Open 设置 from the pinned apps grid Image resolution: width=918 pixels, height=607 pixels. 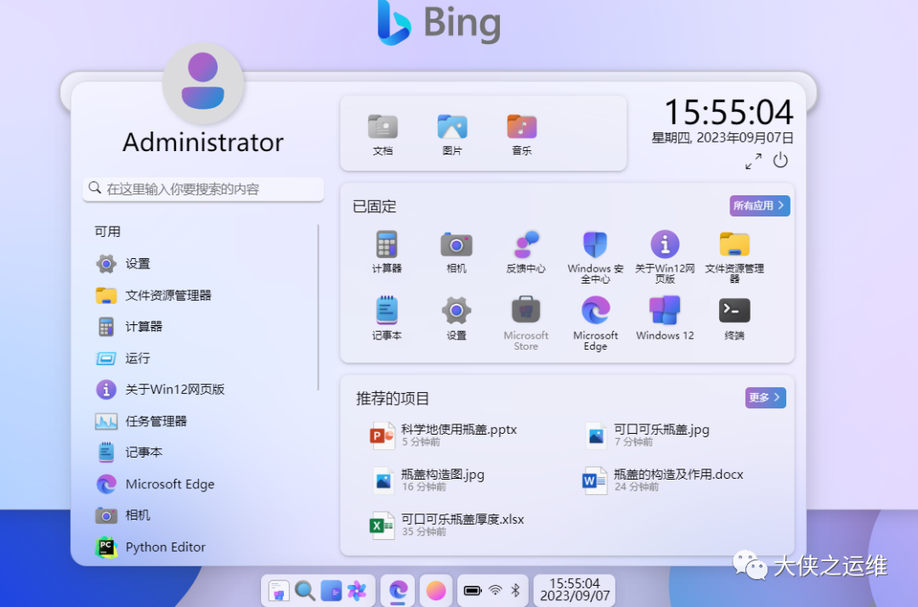tap(456, 318)
